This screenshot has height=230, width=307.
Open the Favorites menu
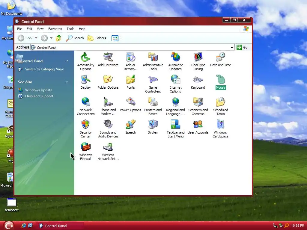pyautogui.click(x=55, y=29)
